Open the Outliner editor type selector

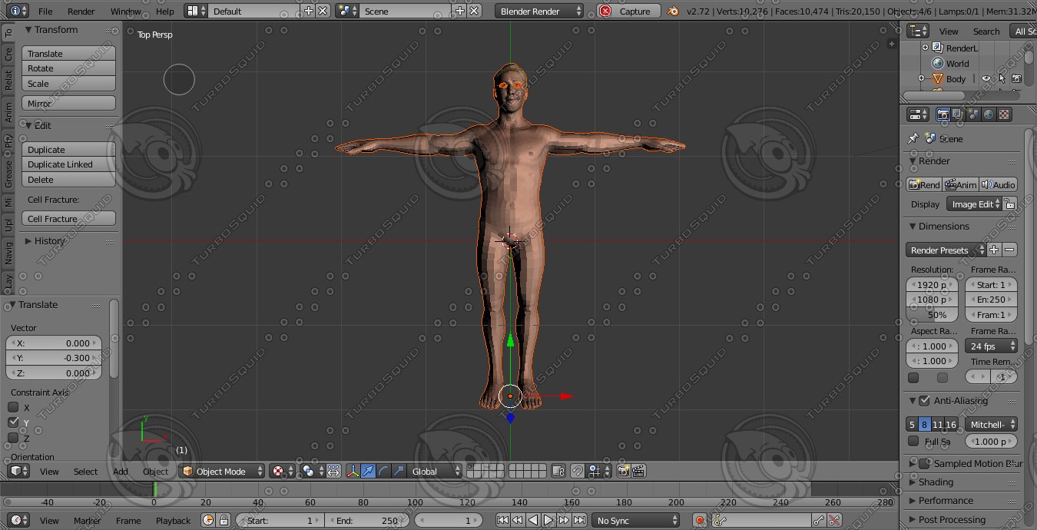pyautogui.click(x=917, y=31)
